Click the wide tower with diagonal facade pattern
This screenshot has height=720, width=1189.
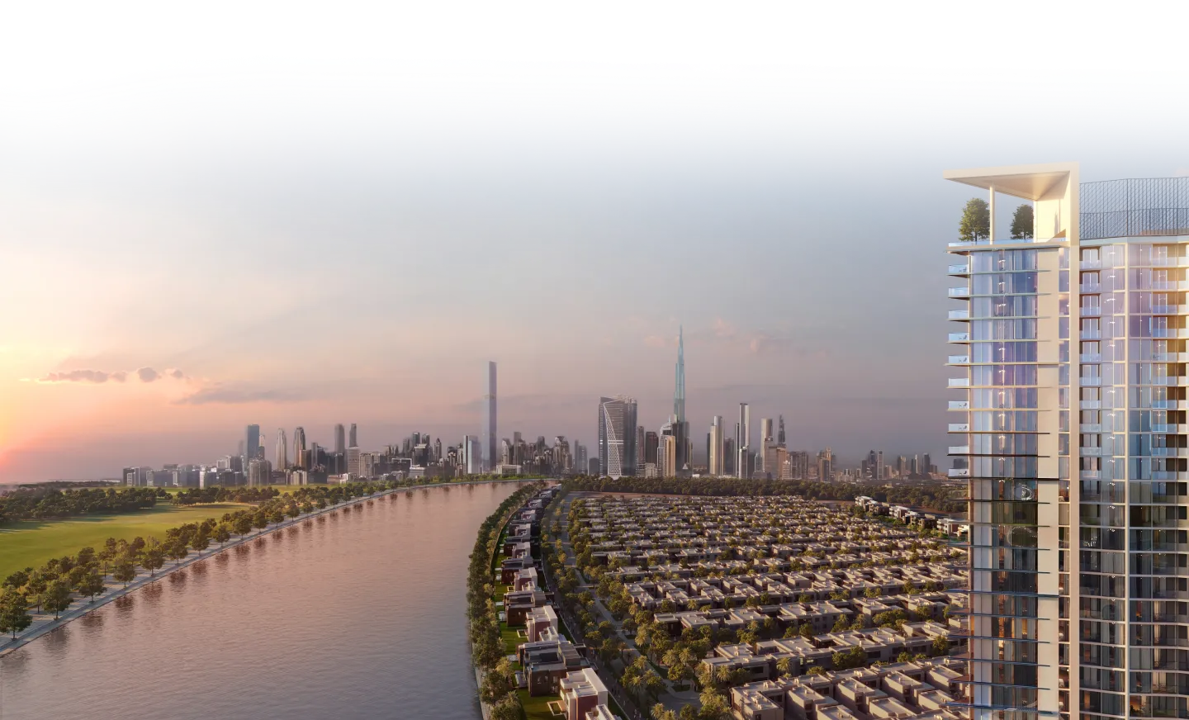coord(618,436)
